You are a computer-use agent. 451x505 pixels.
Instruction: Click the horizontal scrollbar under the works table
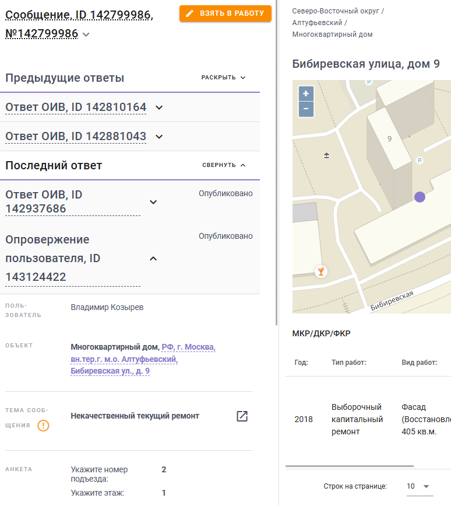(x=350, y=466)
